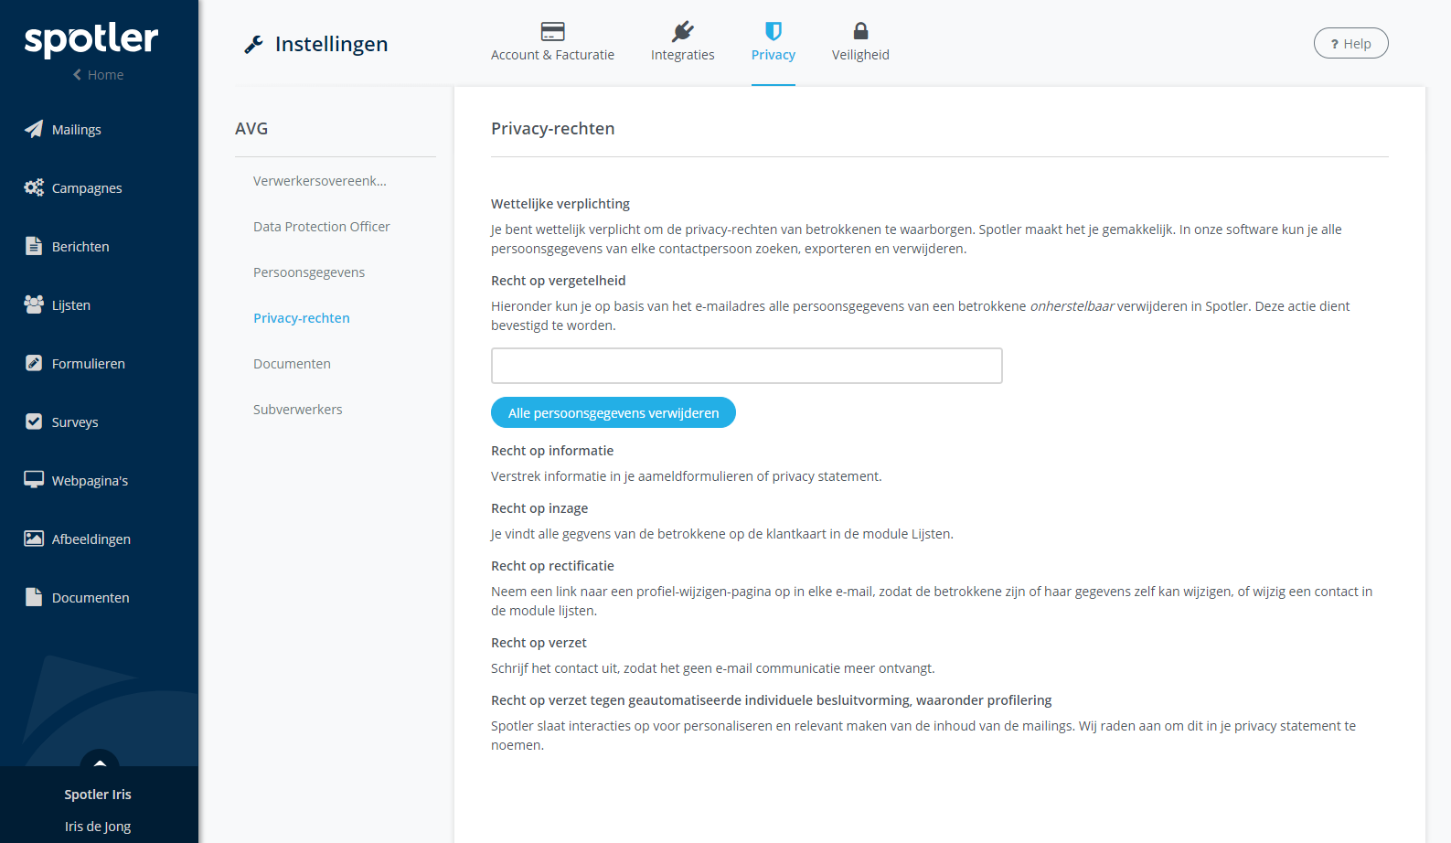Open Campagnes via the gears icon
Viewport: 1451px width, 843px height.
(34, 187)
